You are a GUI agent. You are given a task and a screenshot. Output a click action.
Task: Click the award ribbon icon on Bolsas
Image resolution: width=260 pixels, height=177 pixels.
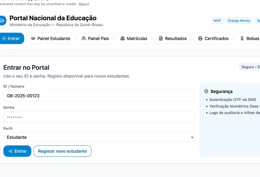tap(242, 39)
